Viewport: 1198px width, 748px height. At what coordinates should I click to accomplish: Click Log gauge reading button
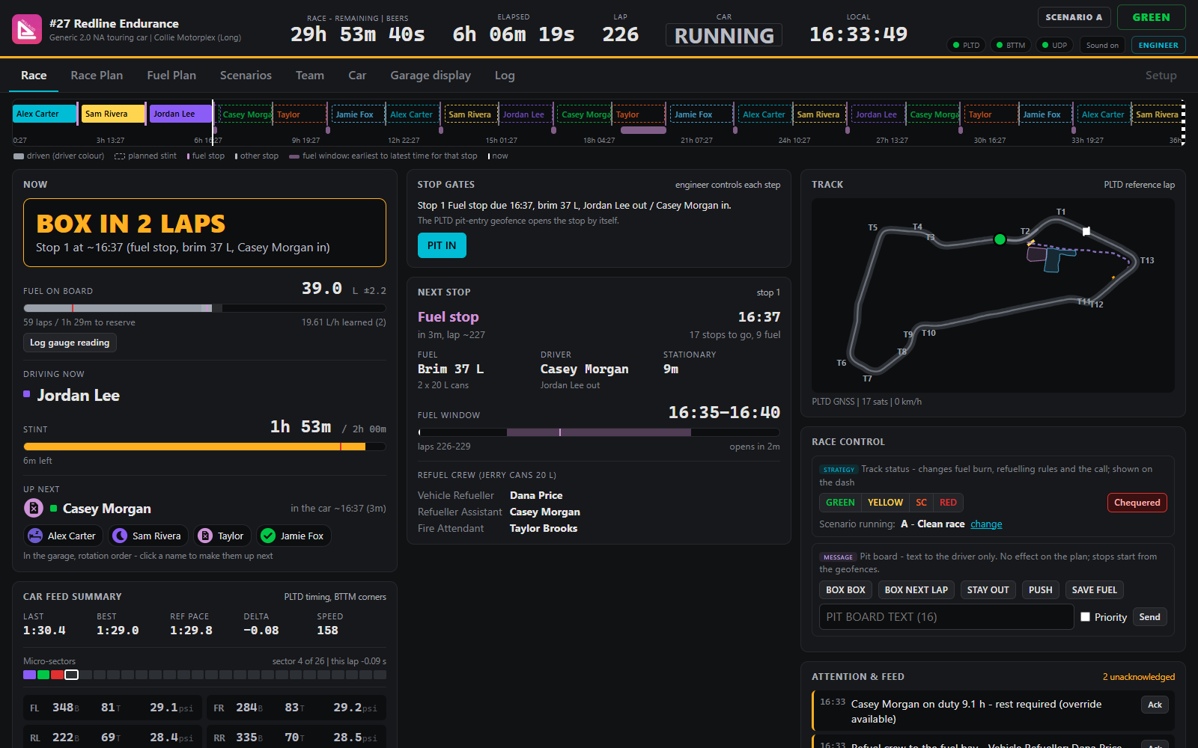pos(70,343)
